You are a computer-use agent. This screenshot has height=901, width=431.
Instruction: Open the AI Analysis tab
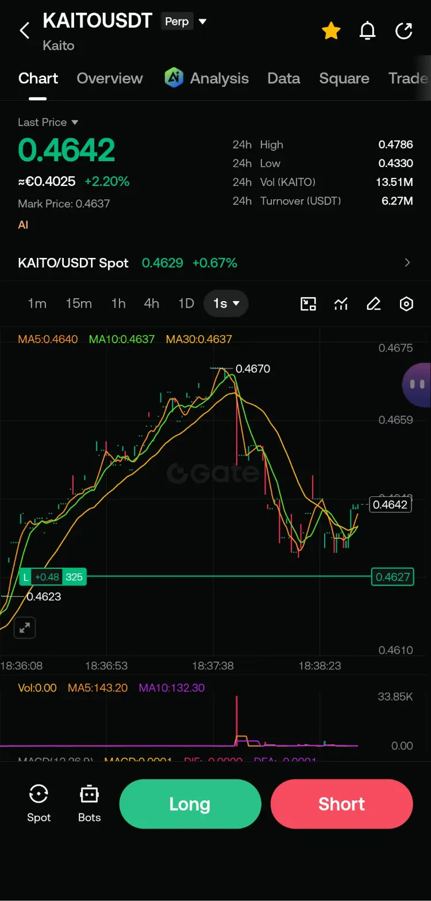207,78
